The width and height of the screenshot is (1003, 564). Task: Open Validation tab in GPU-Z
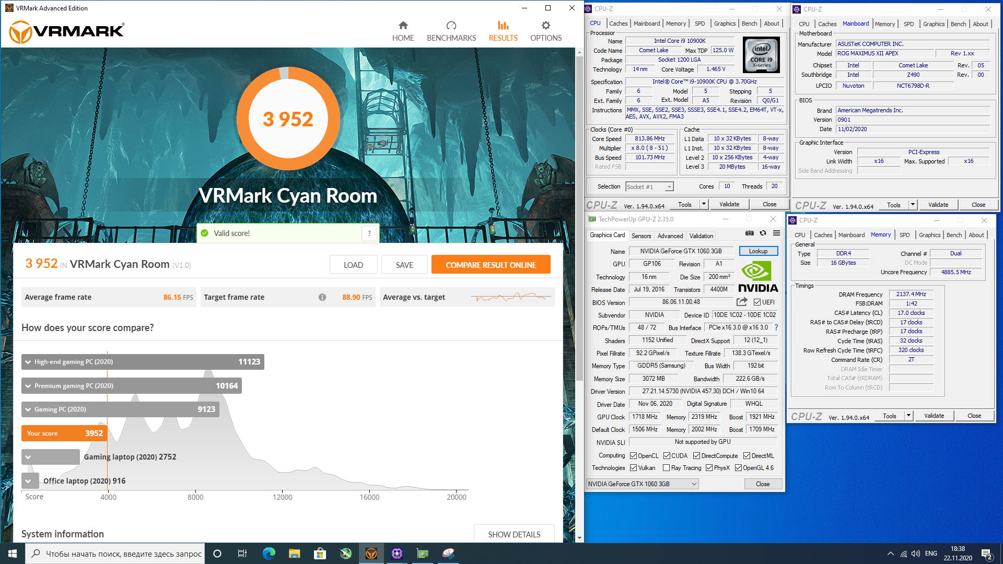click(701, 236)
